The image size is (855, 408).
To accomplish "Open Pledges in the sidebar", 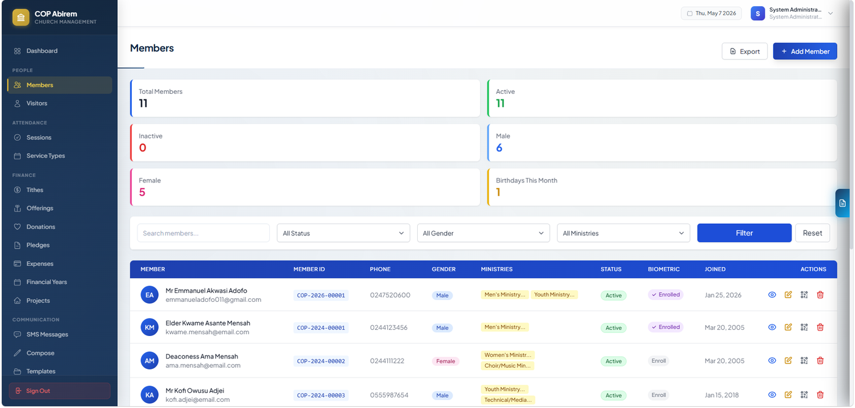I will coord(59,245).
